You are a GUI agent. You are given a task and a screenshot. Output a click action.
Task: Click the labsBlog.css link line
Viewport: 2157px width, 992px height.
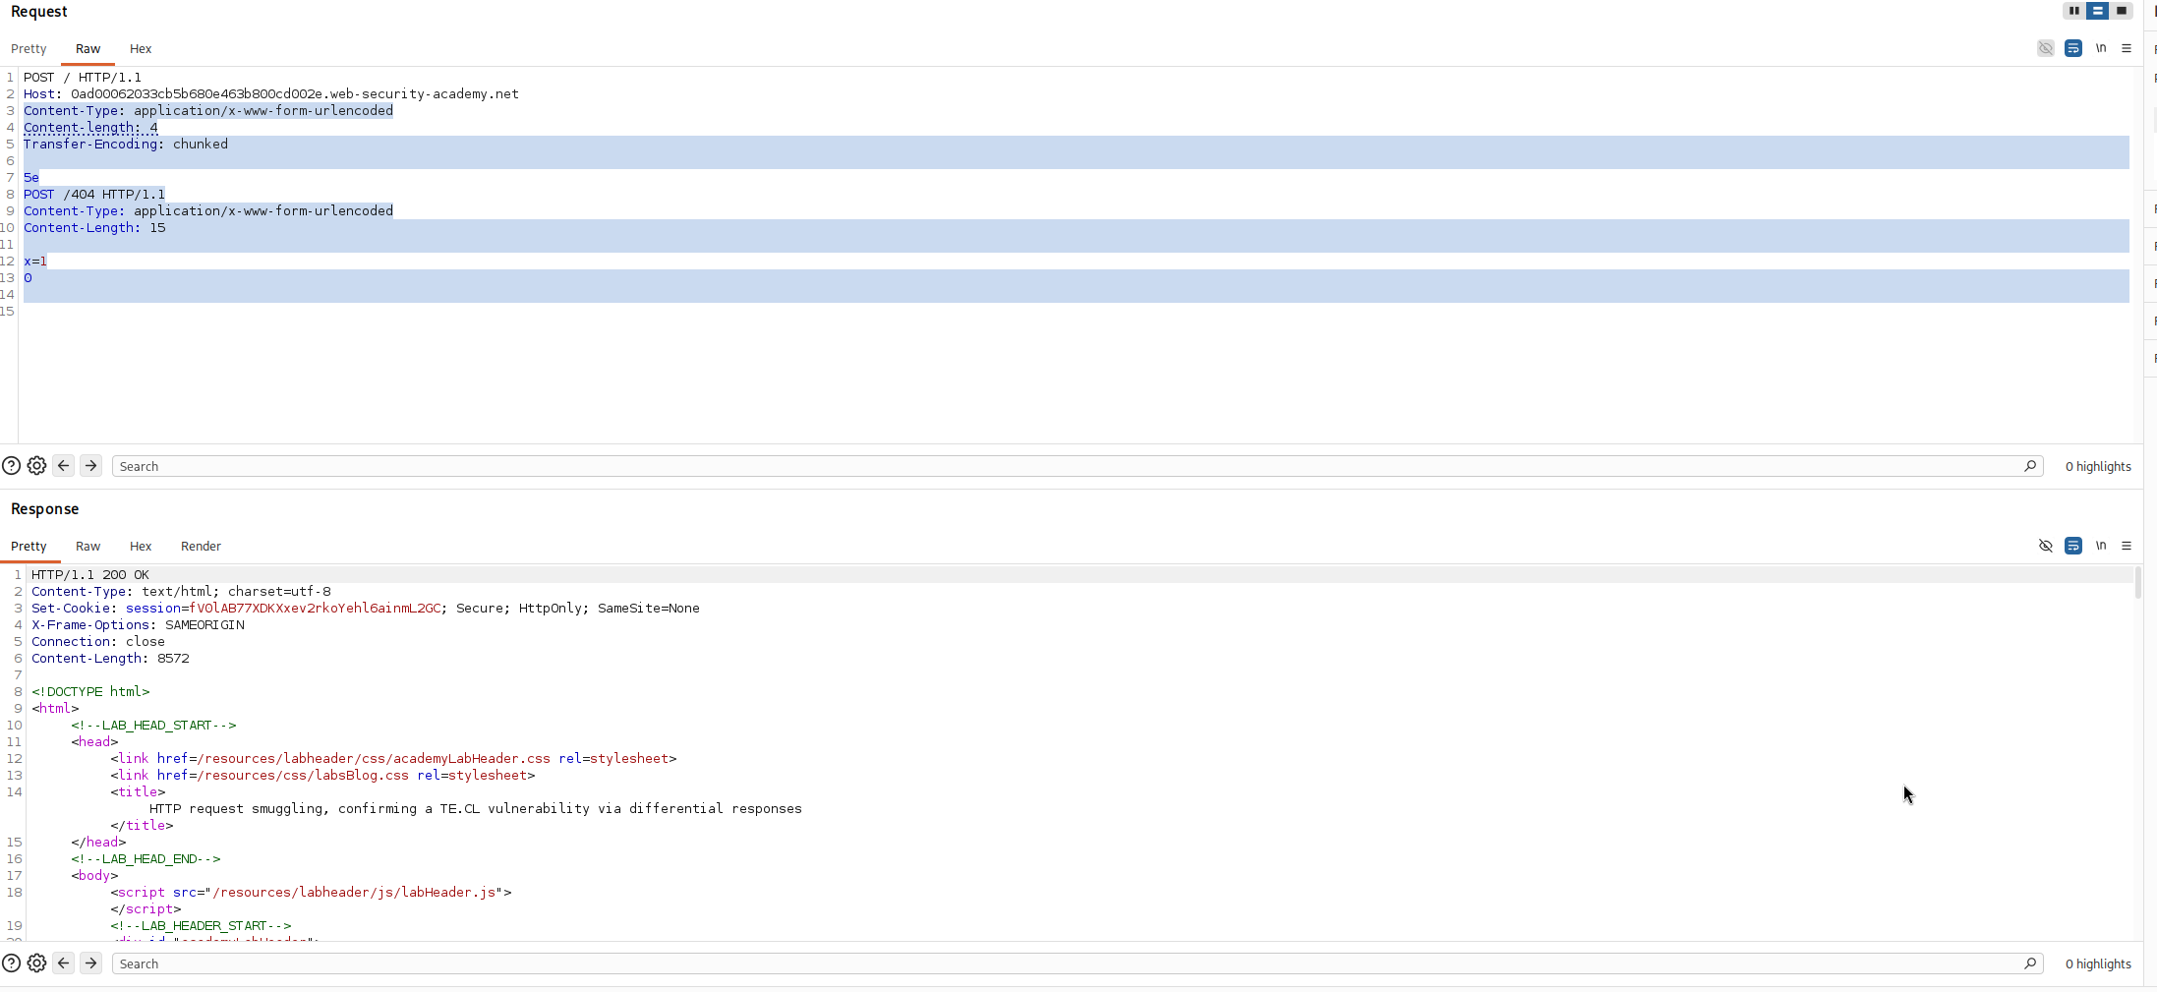point(322,776)
